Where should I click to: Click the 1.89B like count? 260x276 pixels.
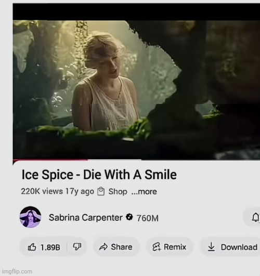click(x=50, y=247)
